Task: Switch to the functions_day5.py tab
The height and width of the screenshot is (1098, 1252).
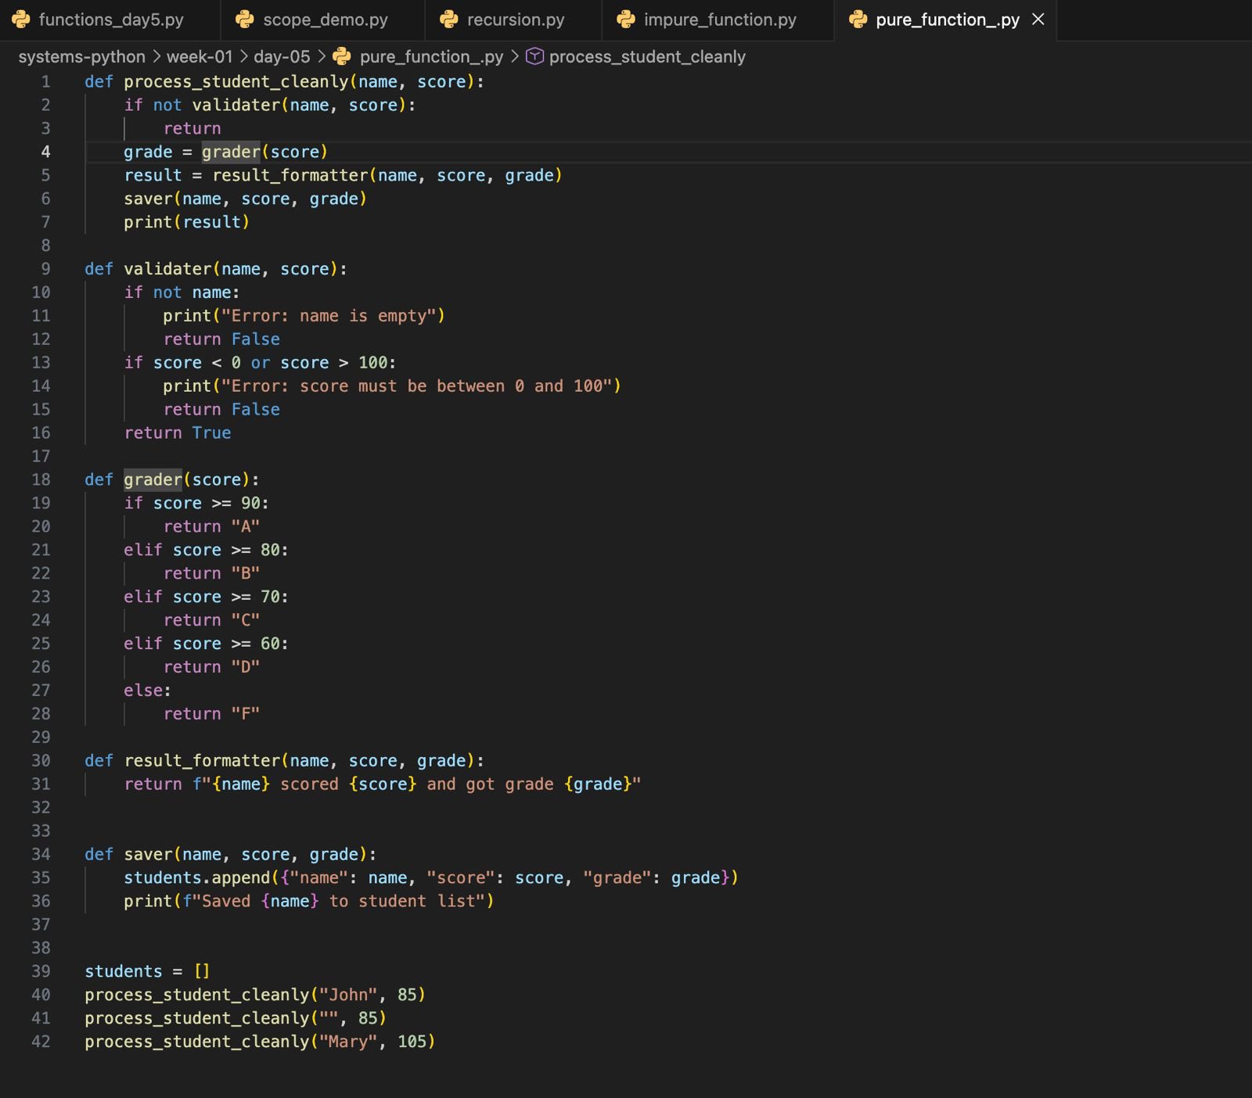Action: pos(111,20)
